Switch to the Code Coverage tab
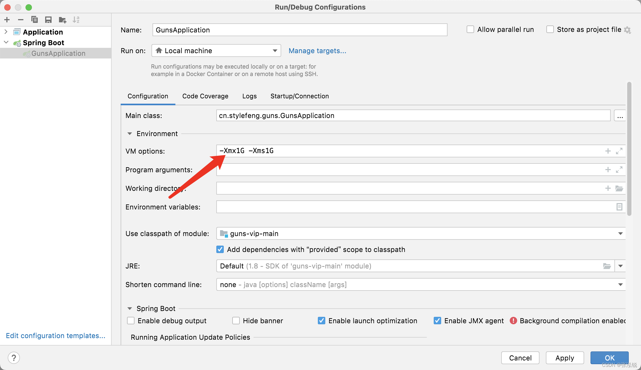This screenshot has width=641, height=370. (205, 96)
